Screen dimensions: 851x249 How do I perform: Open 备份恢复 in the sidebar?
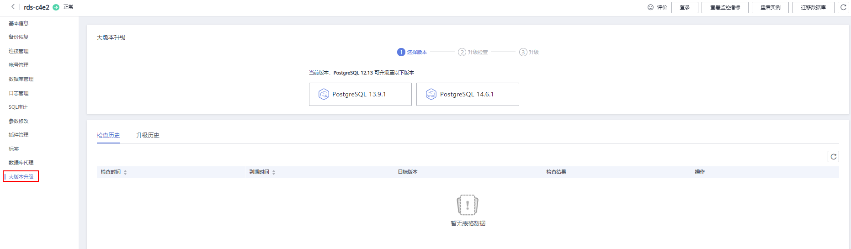[19, 37]
